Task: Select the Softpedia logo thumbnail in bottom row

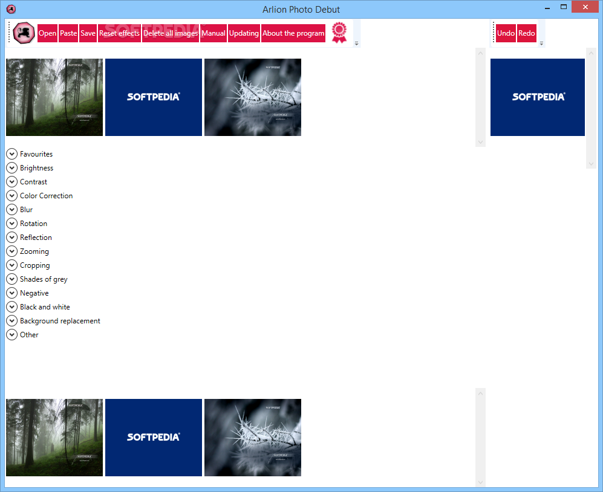Action: 154,438
